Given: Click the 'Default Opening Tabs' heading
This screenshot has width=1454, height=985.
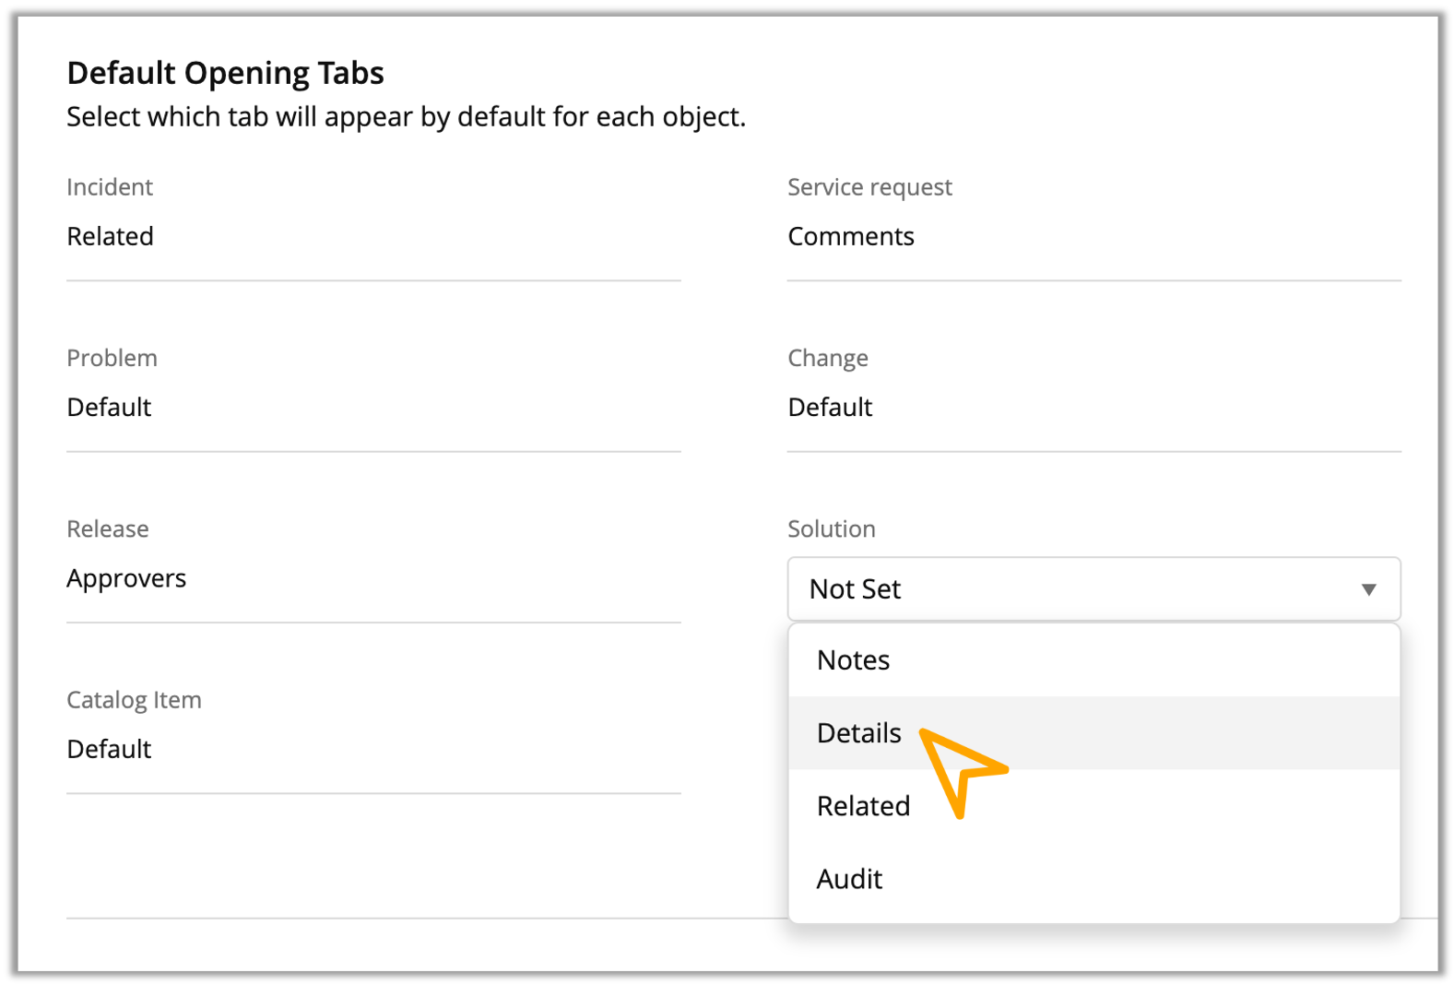Looking at the screenshot, I should point(225,73).
